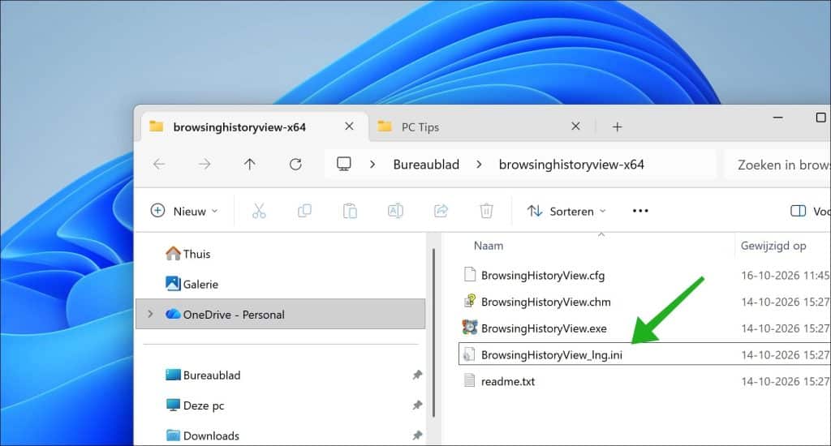Screen dimensions: 831x446
Task: Click Bureaublad in the address breadcrumb
Action: coord(426,165)
